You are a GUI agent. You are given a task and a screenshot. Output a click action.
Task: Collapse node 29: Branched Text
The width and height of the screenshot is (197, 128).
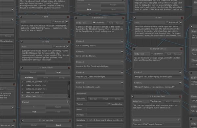(x=134, y=49)
